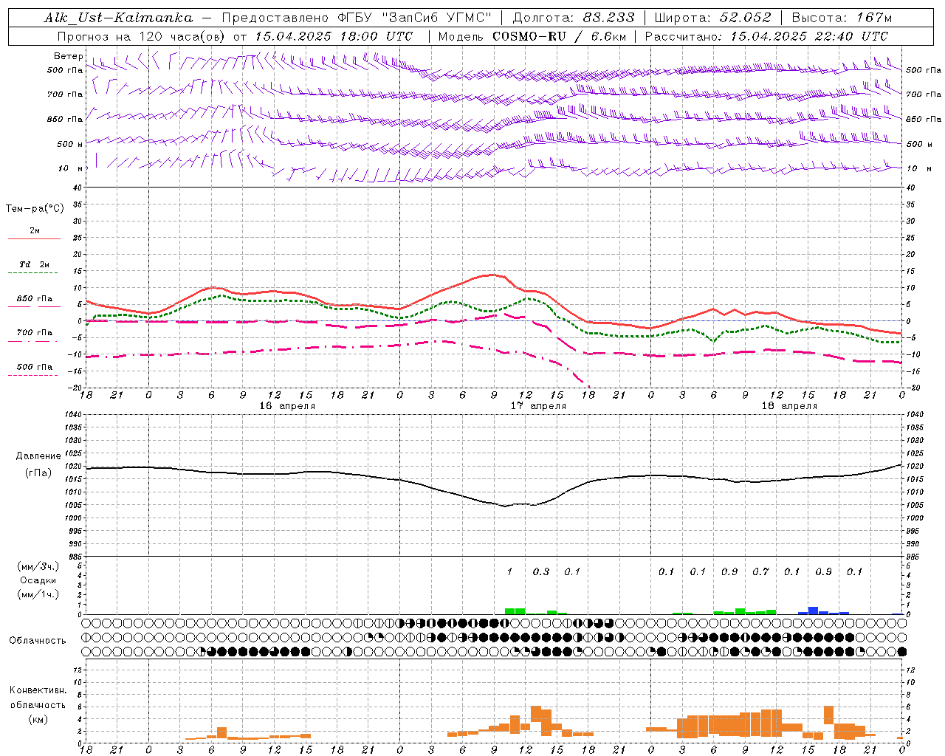Select the 0.7 precipitation amount

(x=760, y=571)
